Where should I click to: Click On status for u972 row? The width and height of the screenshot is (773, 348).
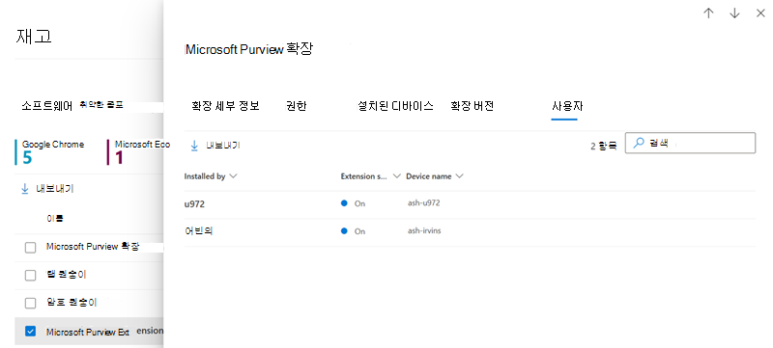click(353, 203)
